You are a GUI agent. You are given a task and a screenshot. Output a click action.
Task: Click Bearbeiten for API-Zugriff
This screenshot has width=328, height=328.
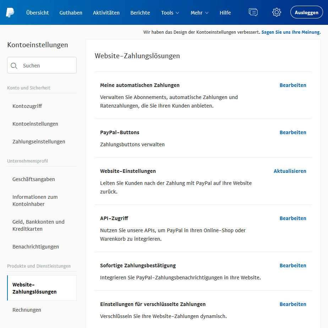click(x=293, y=218)
